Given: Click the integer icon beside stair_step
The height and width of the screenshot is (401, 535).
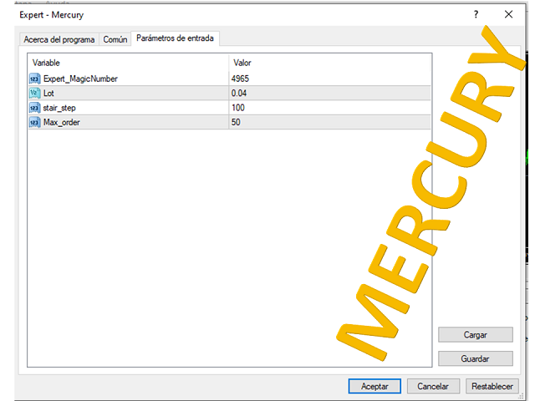Looking at the screenshot, I should (35, 108).
